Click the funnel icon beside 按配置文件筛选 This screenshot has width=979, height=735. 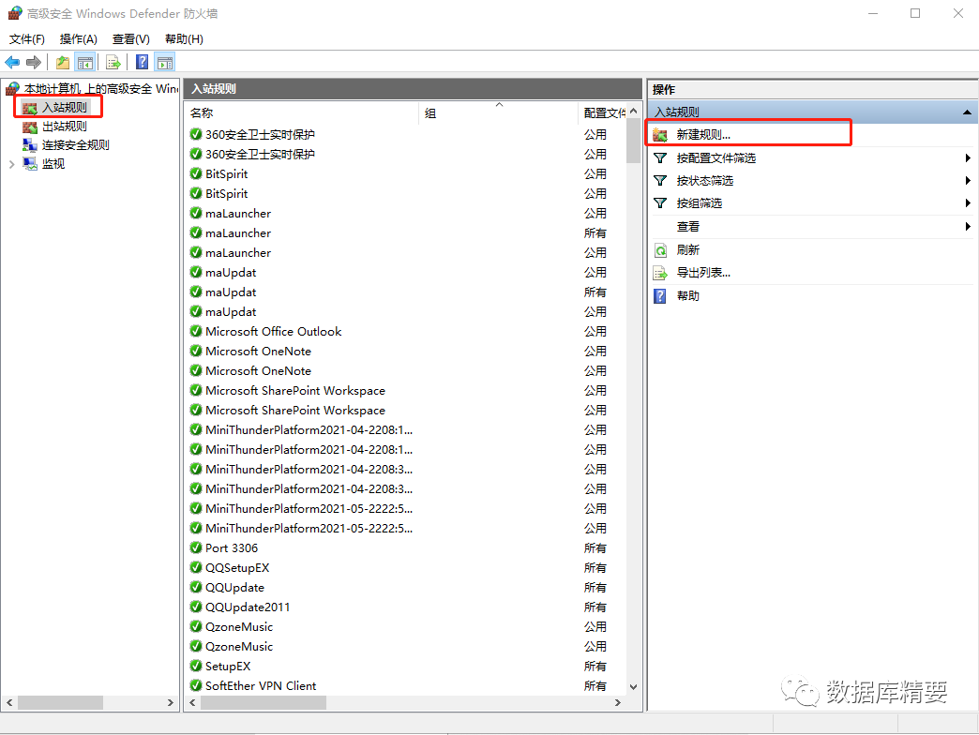660,158
